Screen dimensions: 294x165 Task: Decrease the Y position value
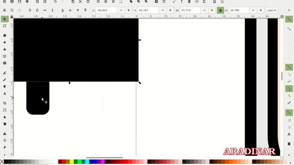(163, 10)
